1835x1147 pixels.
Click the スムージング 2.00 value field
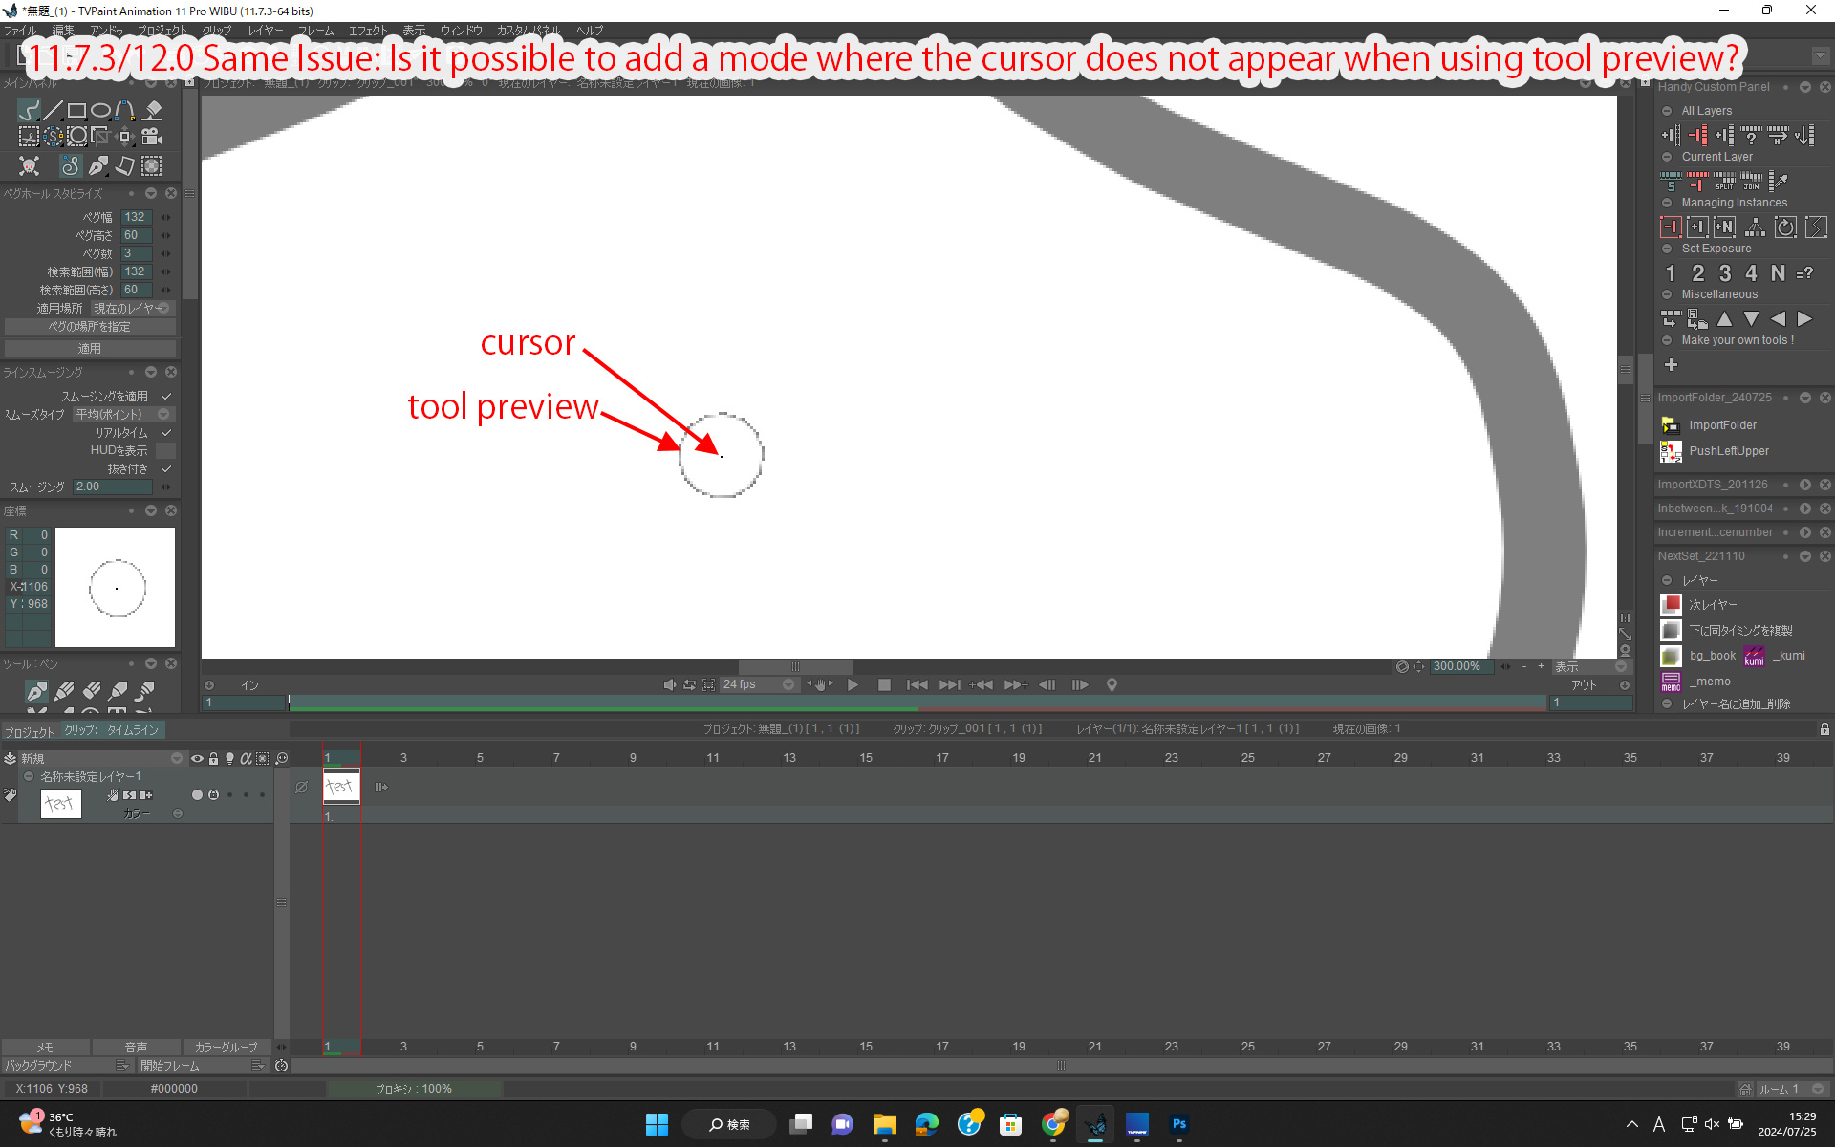pos(113,487)
